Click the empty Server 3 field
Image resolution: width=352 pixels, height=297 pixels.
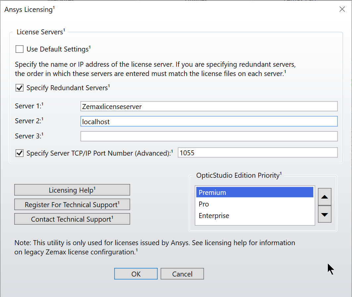pos(209,136)
